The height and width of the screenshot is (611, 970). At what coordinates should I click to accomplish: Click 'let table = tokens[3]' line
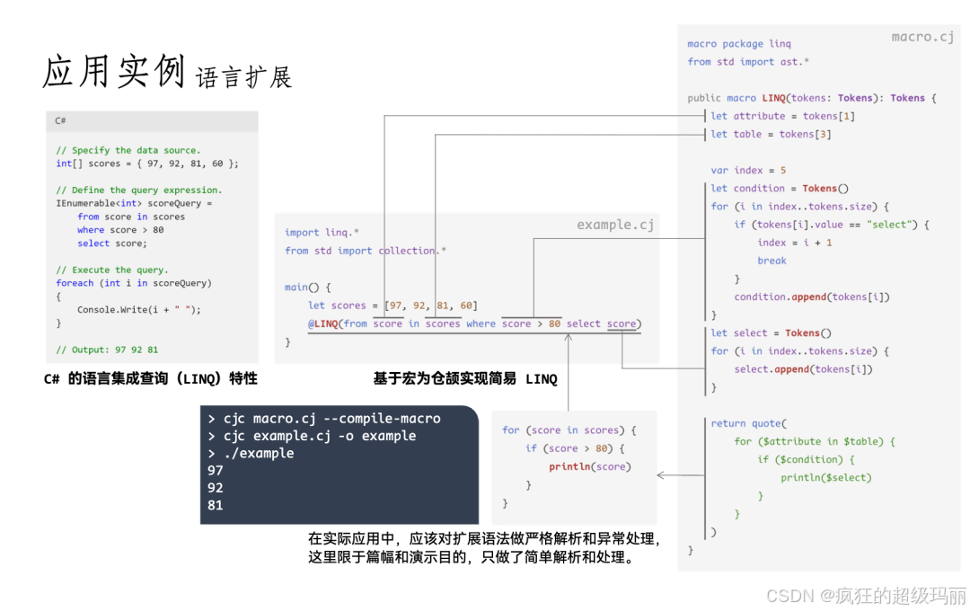point(771,135)
